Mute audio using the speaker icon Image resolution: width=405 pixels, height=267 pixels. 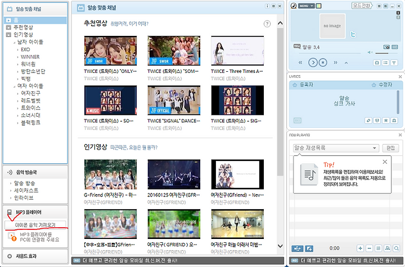tap(370, 52)
